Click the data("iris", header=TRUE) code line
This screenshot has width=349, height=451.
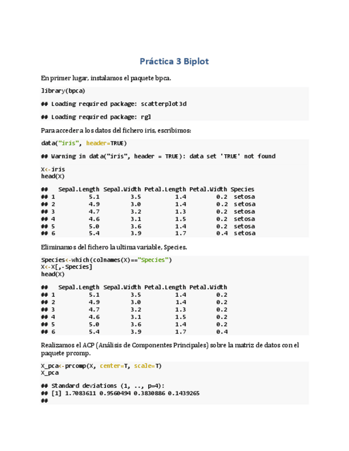tap(84, 143)
